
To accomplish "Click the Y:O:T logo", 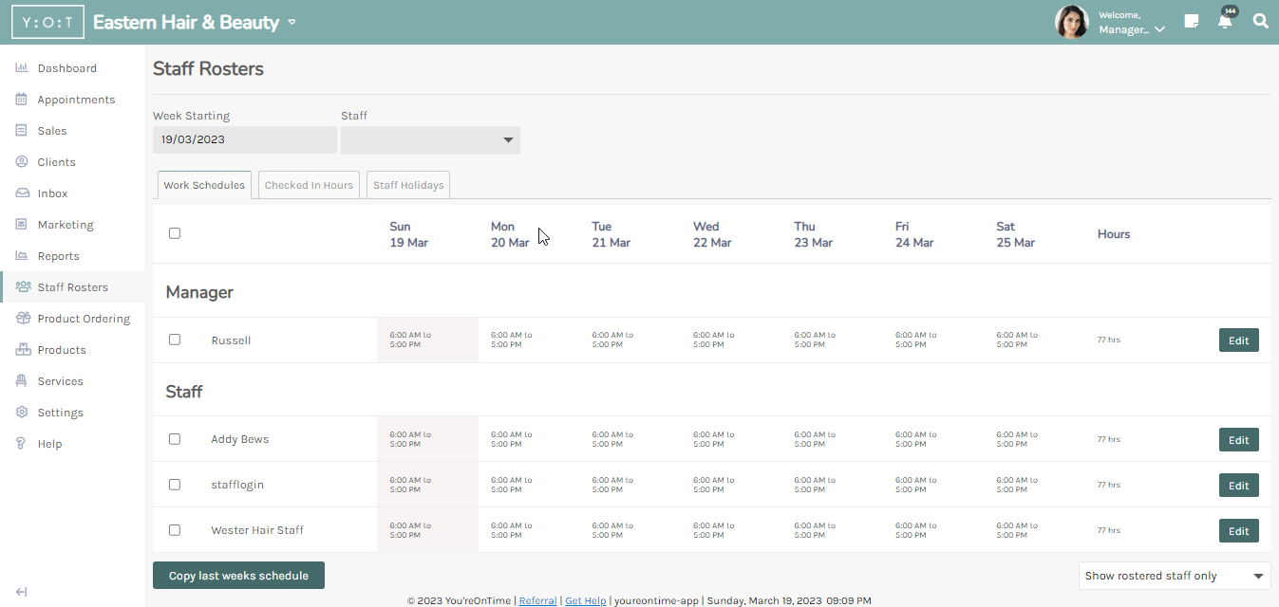I will coord(47,22).
